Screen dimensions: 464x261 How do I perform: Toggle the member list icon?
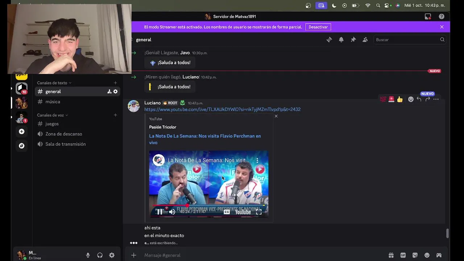(365, 40)
